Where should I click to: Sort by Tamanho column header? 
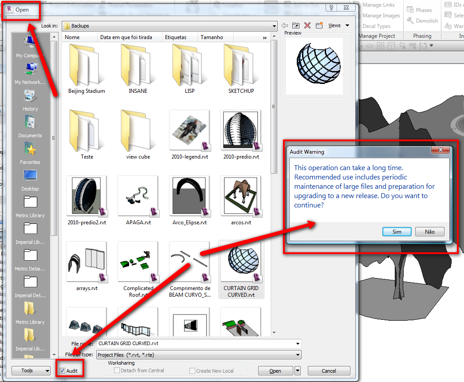coord(216,37)
